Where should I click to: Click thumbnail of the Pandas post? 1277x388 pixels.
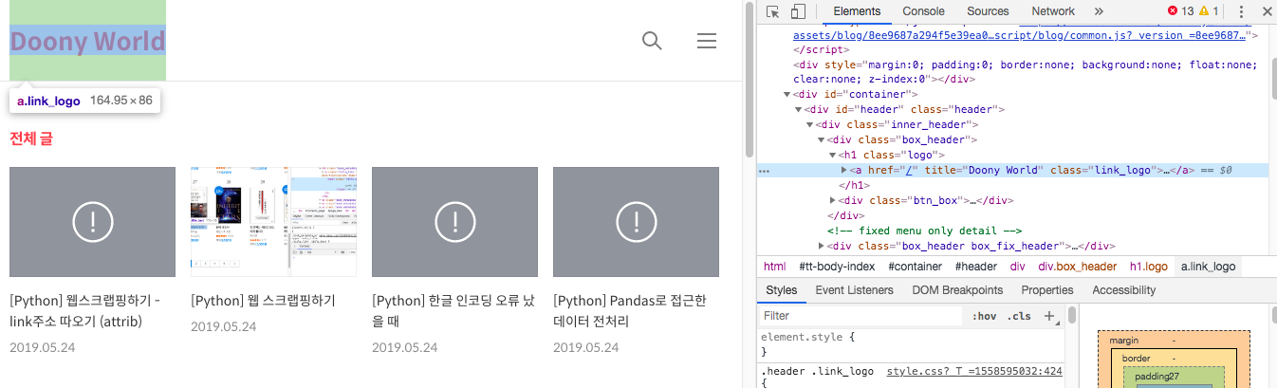pos(636,222)
